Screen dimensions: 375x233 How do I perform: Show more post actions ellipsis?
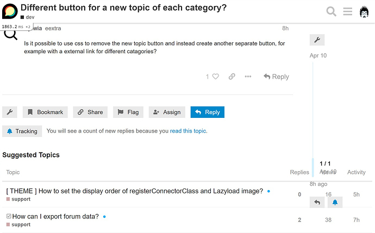[x=248, y=77]
